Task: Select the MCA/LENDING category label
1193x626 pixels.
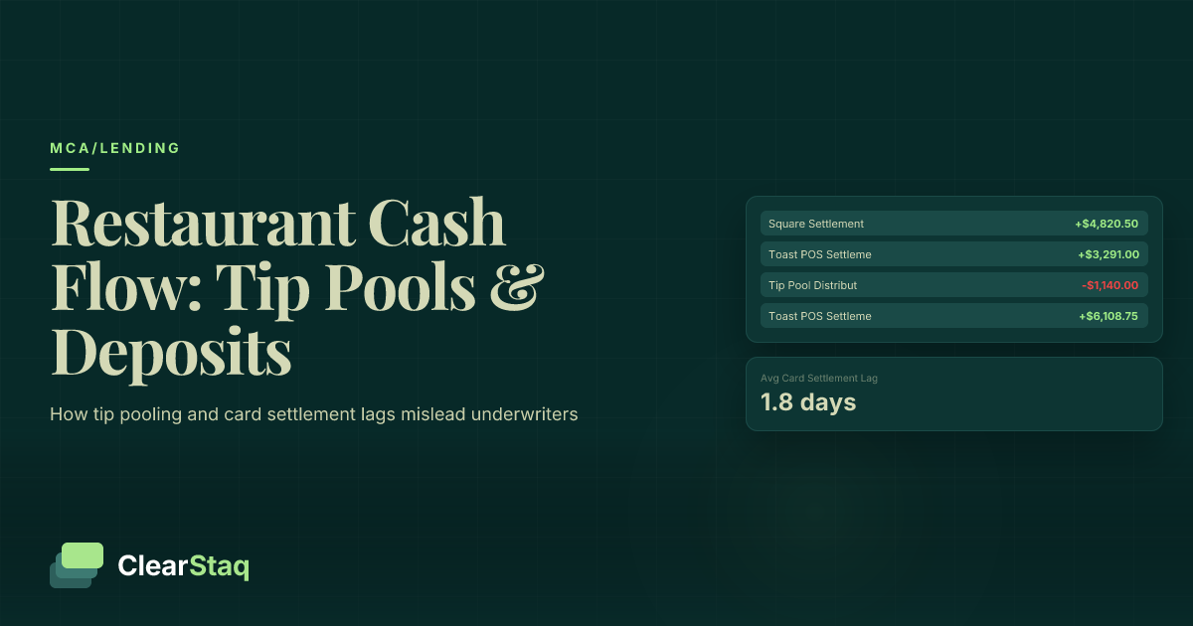Action: [x=115, y=148]
